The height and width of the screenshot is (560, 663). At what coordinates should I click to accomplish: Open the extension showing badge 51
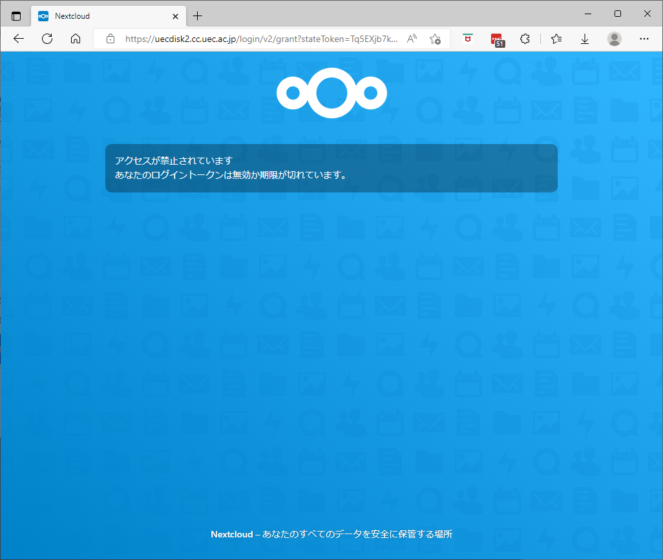tap(498, 40)
